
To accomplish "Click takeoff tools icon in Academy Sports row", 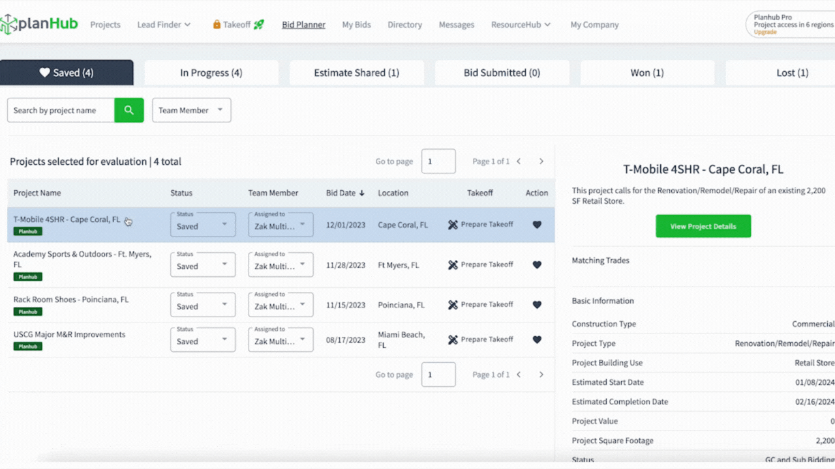I will [x=453, y=265].
